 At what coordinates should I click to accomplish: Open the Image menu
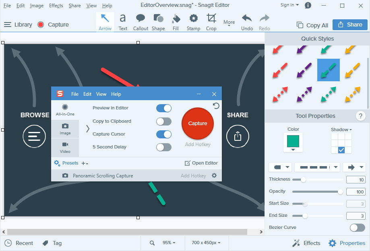pyautogui.click(x=37, y=5)
